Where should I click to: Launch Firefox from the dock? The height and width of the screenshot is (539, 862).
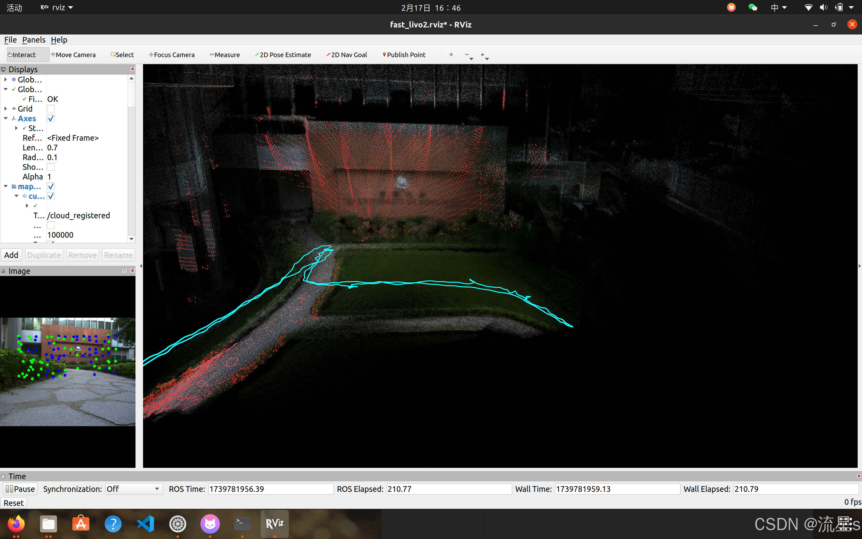point(16,524)
